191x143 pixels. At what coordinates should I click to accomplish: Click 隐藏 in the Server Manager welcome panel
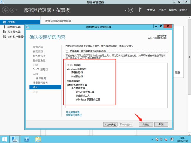(177, 73)
